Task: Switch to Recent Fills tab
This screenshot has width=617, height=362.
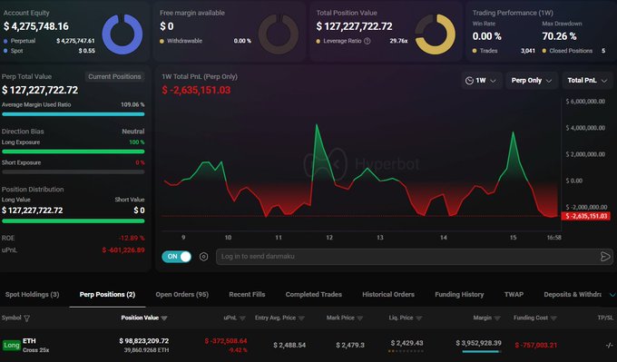Action: 247,294
